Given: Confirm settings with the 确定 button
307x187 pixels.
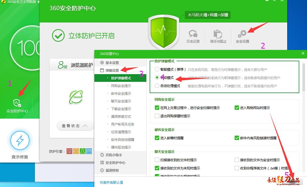Looking at the screenshot, I should click(x=292, y=182).
